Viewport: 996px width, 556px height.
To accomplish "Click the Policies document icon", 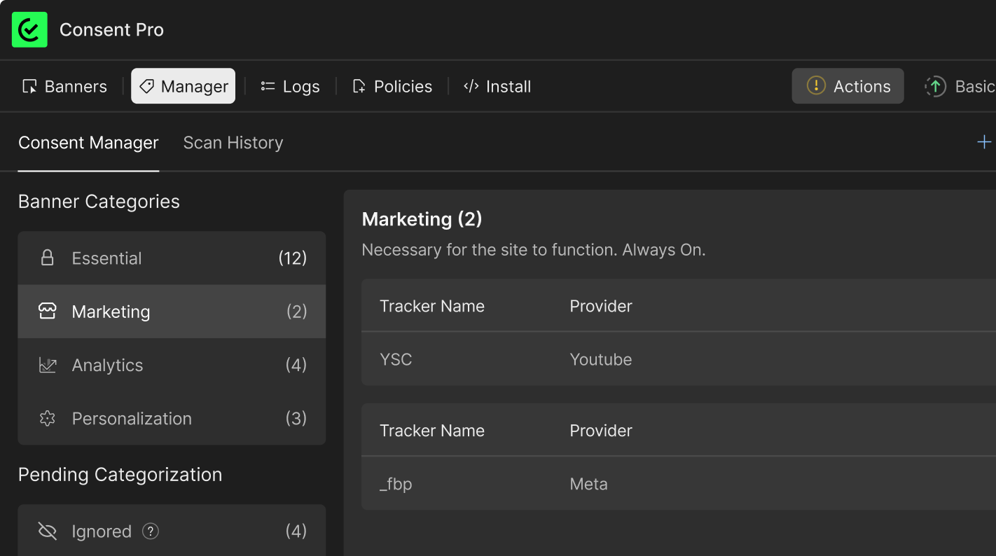I will pos(359,87).
